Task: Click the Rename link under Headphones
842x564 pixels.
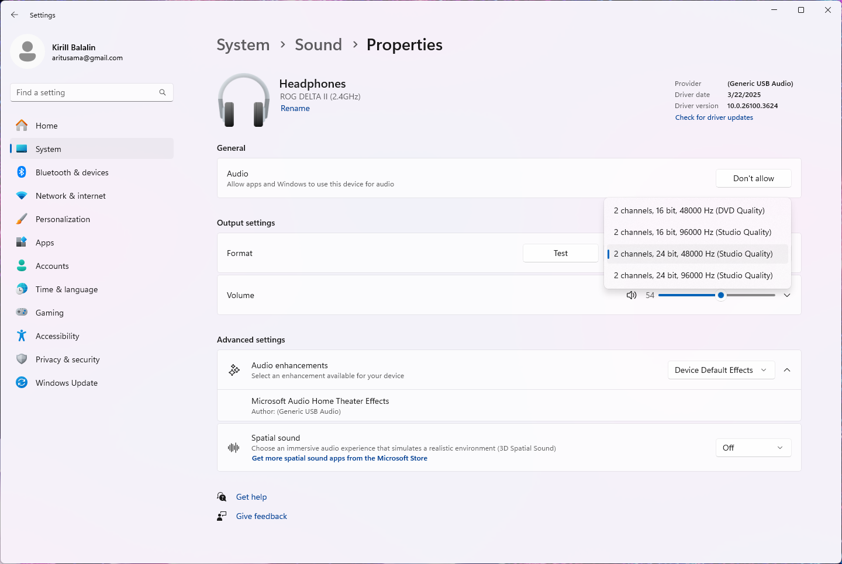Action: 295,108
